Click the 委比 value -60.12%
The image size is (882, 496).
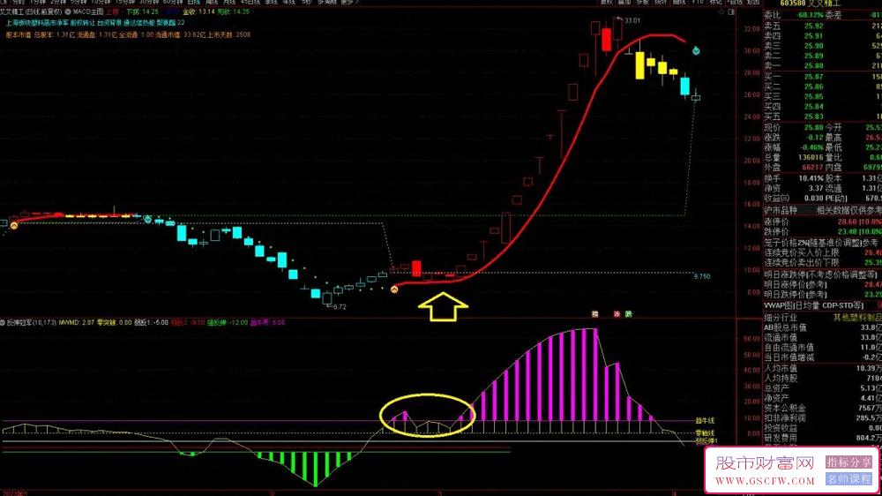tap(809, 15)
